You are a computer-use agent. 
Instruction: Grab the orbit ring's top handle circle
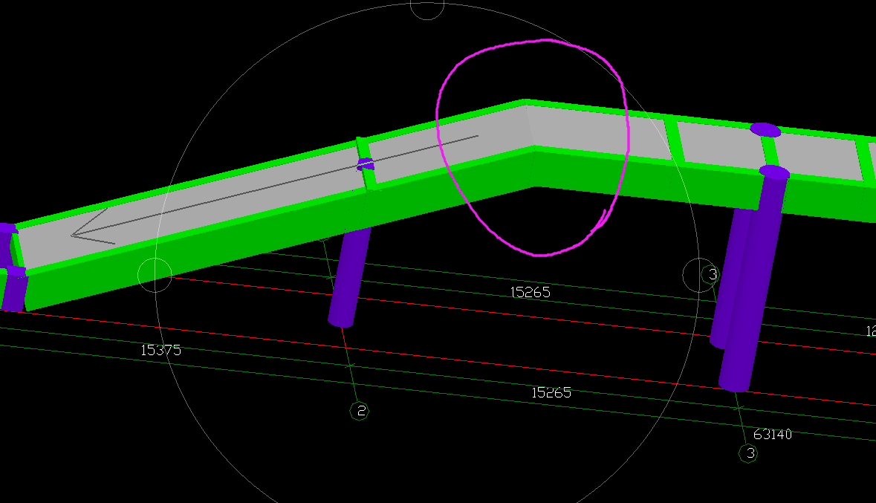[x=427, y=4]
